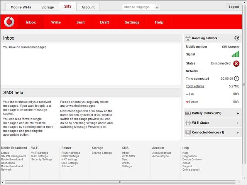Open the Router settings footer link
This screenshot has height=185, width=247.
click(71, 153)
